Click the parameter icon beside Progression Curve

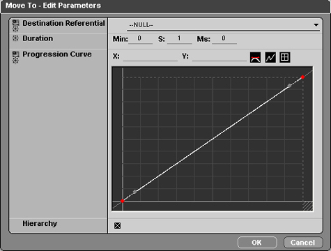15,57
